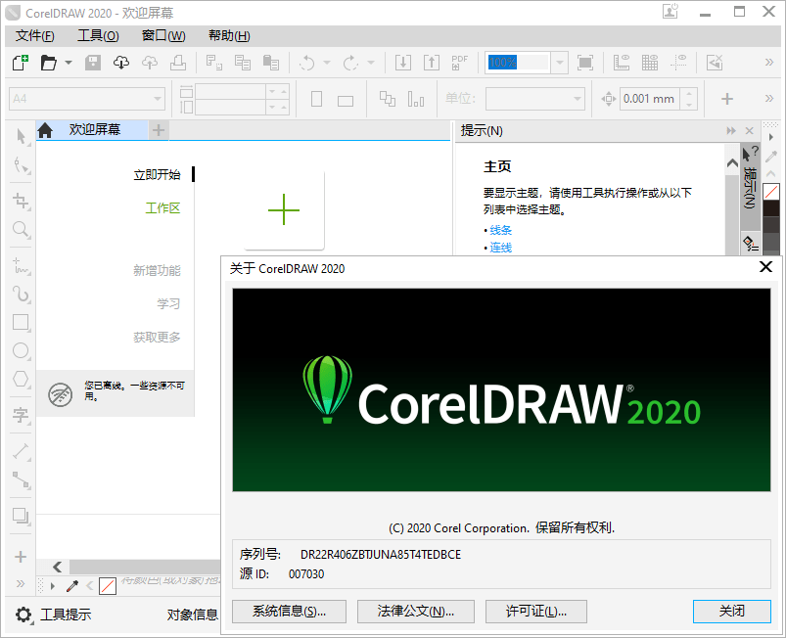Image resolution: width=786 pixels, height=638 pixels.
Task: Toggle the show rulers icon
Action: [622, 63]
